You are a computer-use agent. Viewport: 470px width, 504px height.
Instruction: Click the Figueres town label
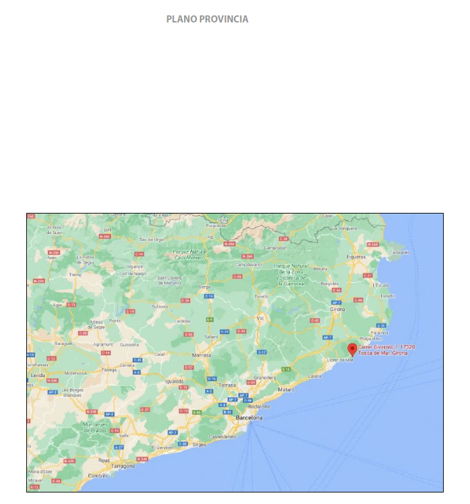pos(356,256)
